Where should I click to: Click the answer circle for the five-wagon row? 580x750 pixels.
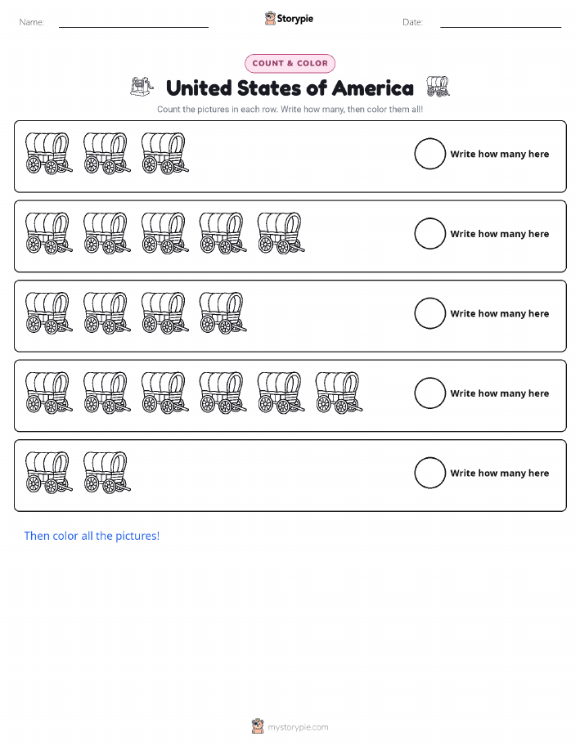point(429,233)
